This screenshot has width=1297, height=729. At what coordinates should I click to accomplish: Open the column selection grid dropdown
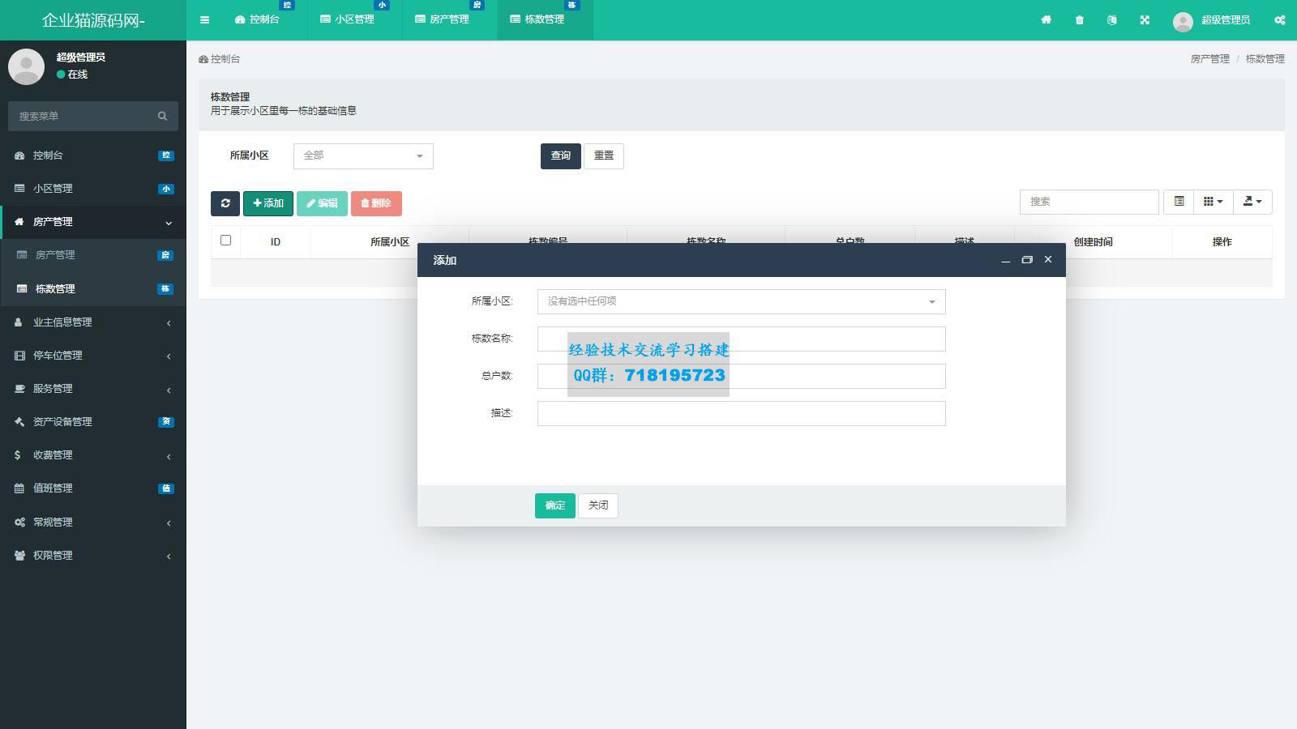click(x=1213, y=202)
